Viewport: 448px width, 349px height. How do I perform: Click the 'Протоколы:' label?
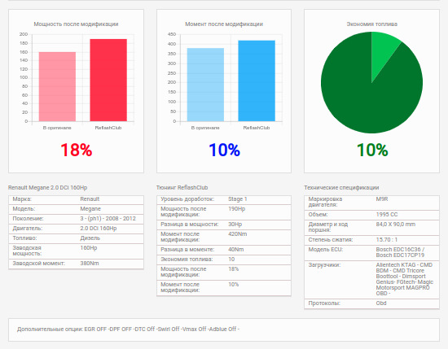pos(324,303)
